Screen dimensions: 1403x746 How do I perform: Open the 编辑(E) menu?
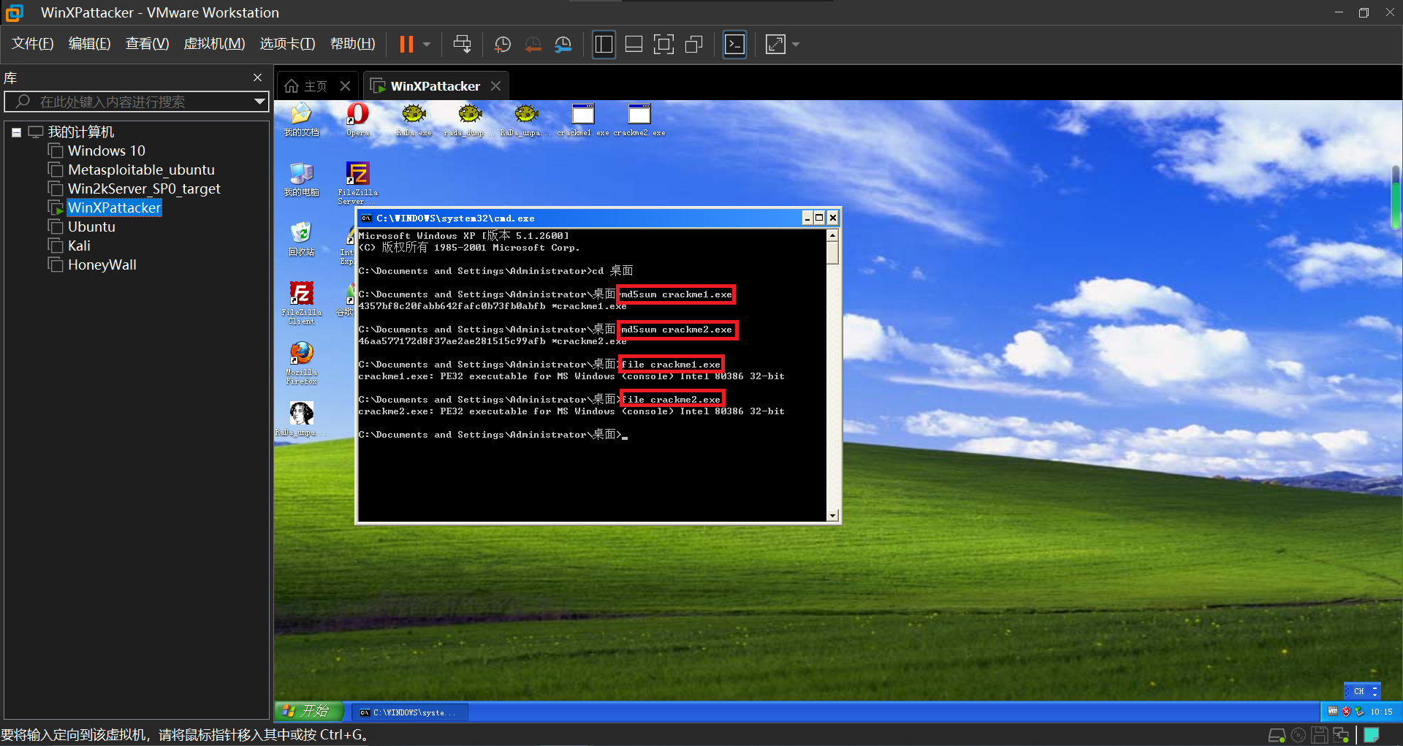tap(90, 44)
